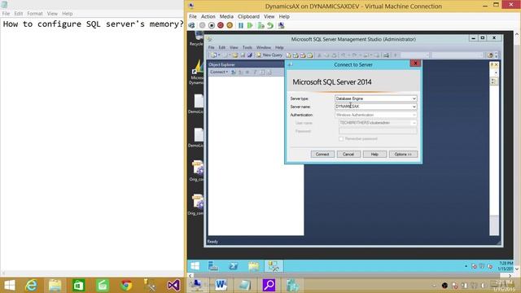Click the SSMS icon in the VM taskbar
The image size is (521, 293).
point(274,266)
